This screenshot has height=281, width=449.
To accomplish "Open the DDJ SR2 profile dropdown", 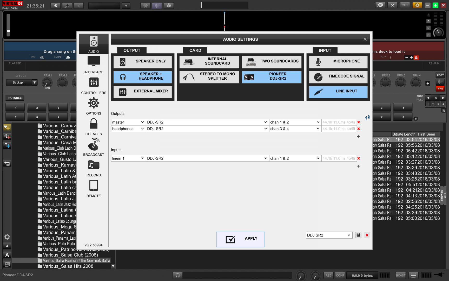I will point(329,235).
